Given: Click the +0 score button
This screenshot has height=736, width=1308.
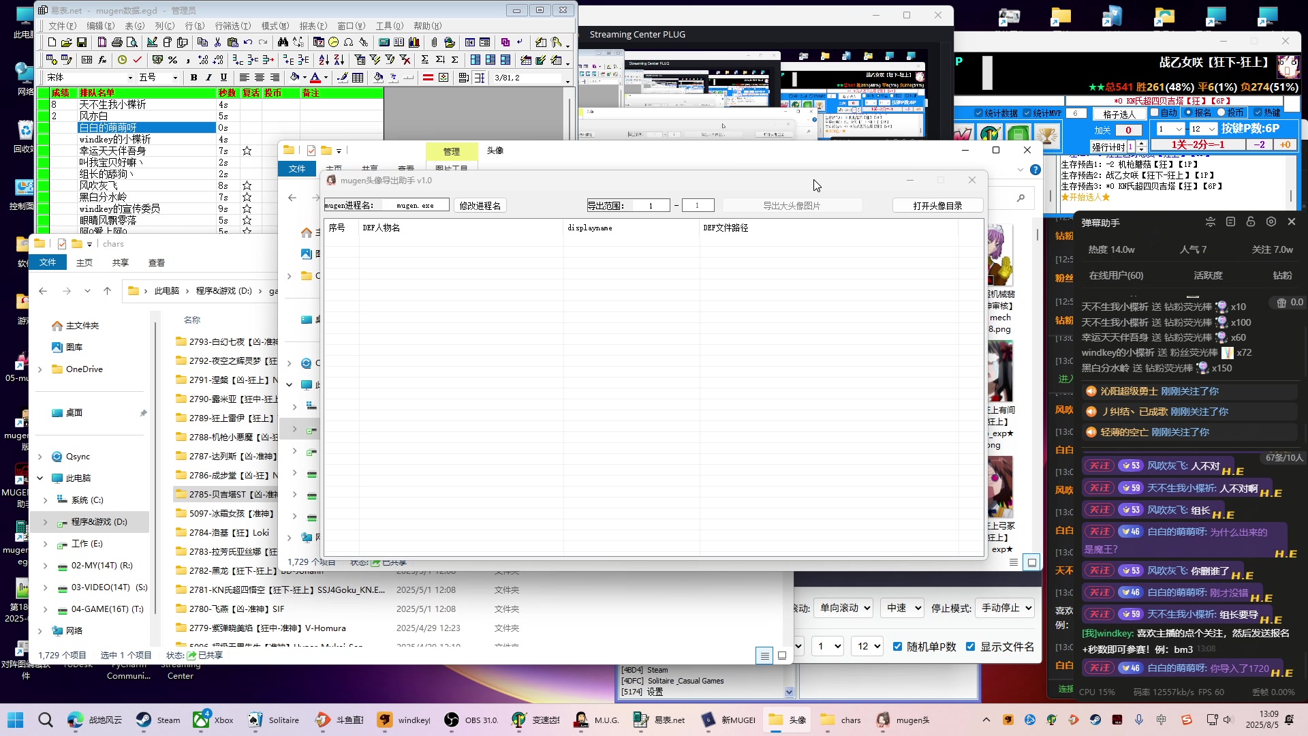Looking at the screenshot, I should tap(1286, 144).
